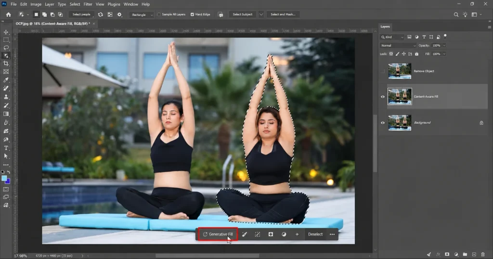Open the Home screen icon
Viewport: 493px width, 259px height.
(x=9, y=14)
